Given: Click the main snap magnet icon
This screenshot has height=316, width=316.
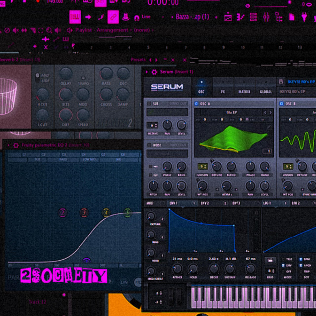Looking at the screenshot, I should (x=137, y=18).
